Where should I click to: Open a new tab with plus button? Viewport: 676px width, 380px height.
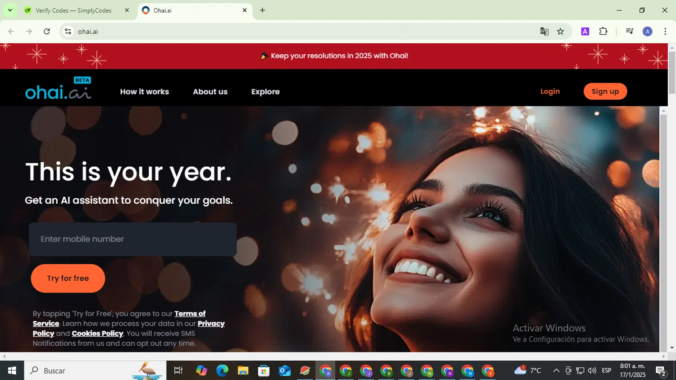tap(262, 10)
